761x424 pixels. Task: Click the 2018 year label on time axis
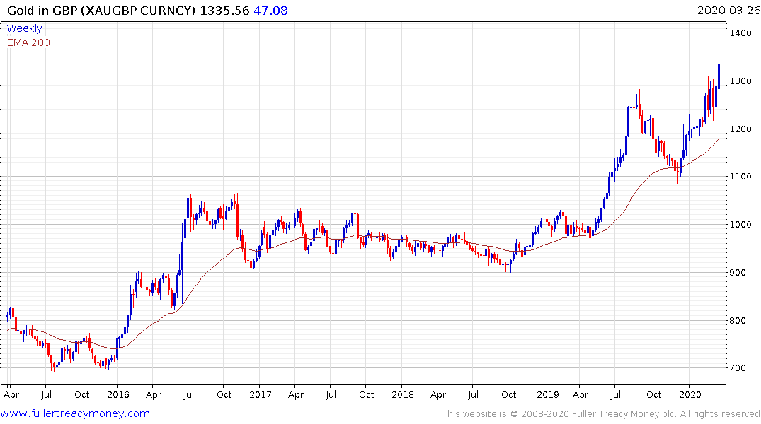pos(402,394)
